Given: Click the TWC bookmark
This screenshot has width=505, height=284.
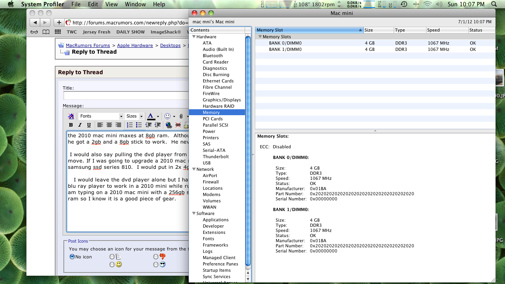Looking at the screenshot, I should tap(72, 32).
